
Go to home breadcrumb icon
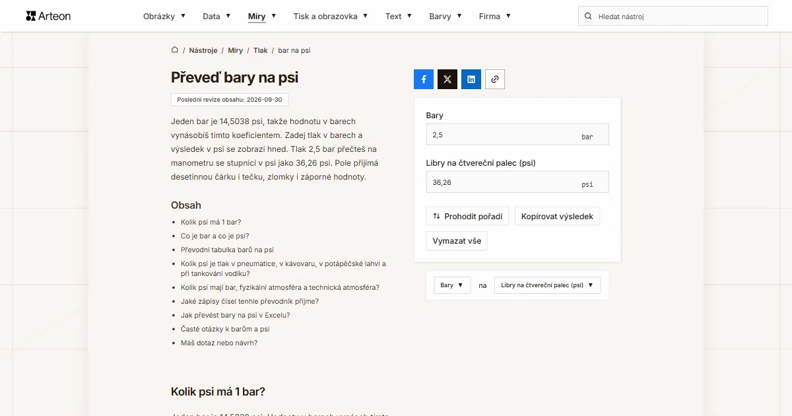pos(175,50)
